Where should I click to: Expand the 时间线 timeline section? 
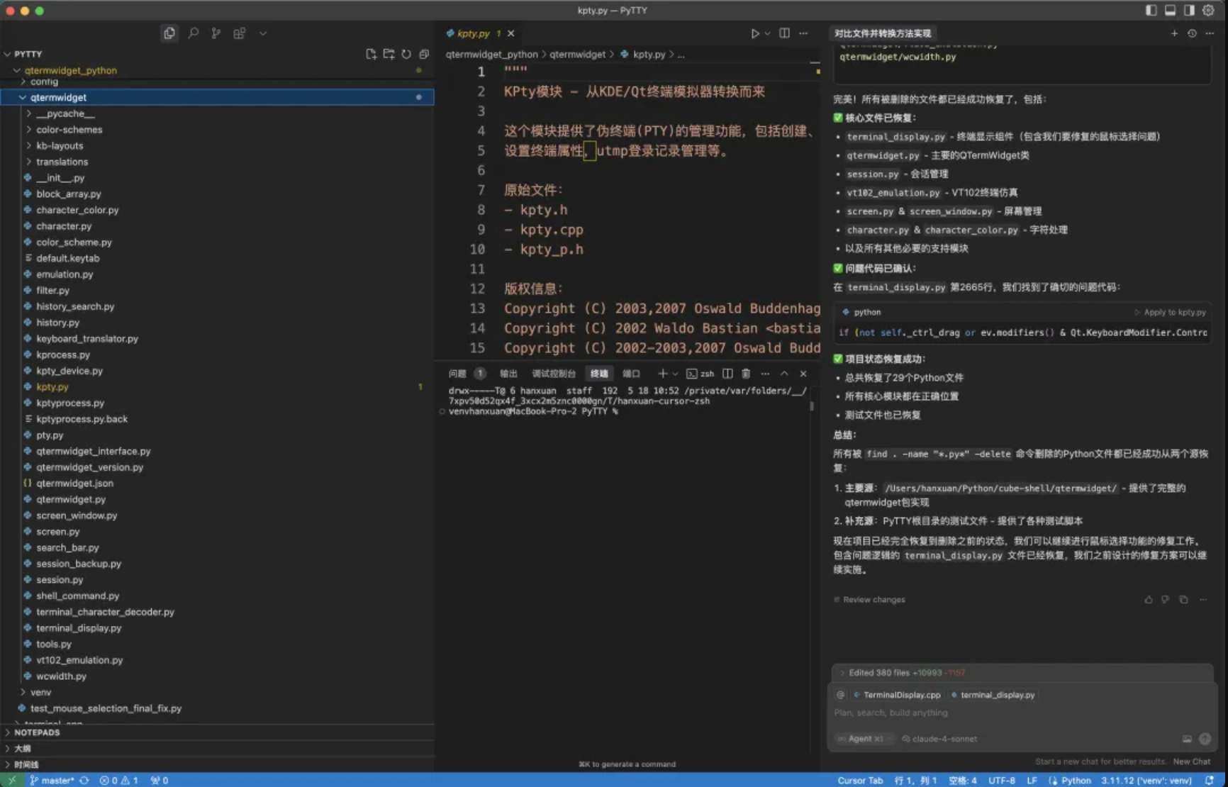[217, 764]
